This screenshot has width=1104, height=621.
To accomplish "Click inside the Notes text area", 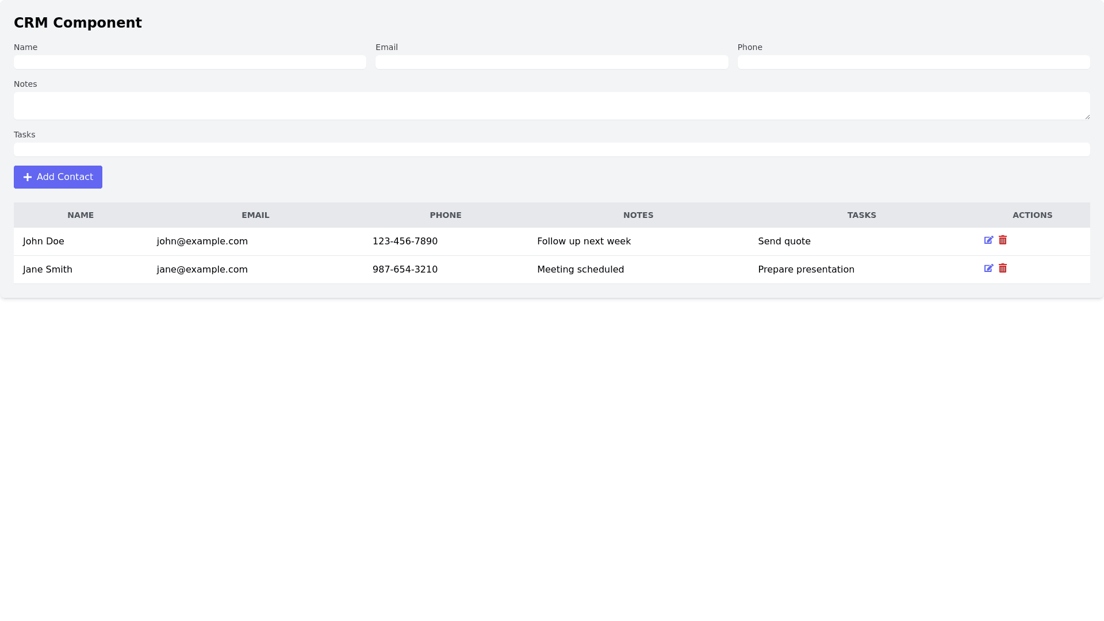I will click(551, 106).
